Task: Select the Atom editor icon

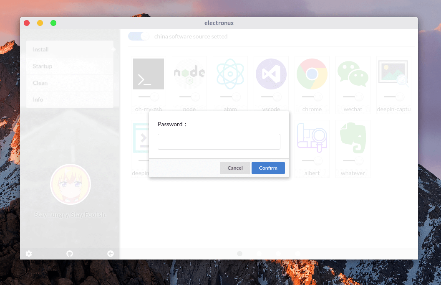Action: coord(230,74)
